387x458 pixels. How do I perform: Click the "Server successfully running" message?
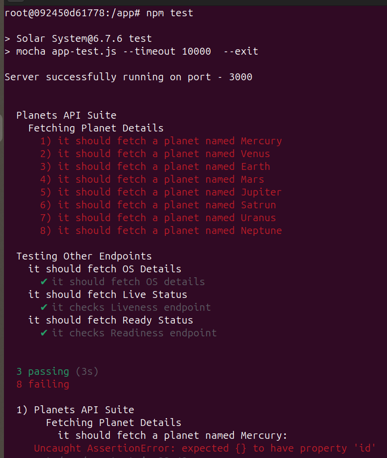[x=128, y=77]
